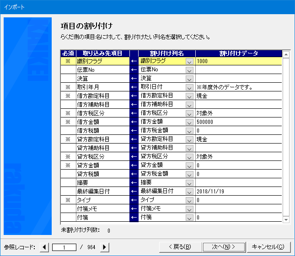Click the キャンセル(C) cancel button
The width and height of the screenshot is (295, 256).
point(268,247)
